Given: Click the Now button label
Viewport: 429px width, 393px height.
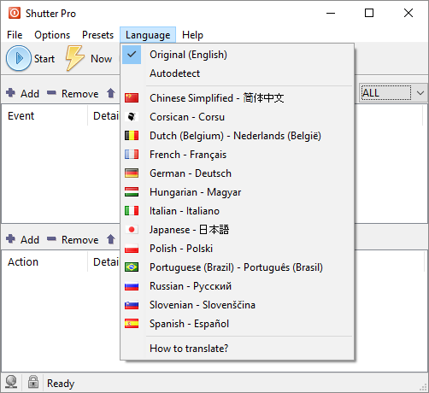Looking at the screenshot, I should click(x=101, y=59).
